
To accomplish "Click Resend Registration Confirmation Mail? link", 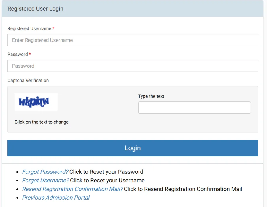I will pyautogui.click(x=72, y=189).
